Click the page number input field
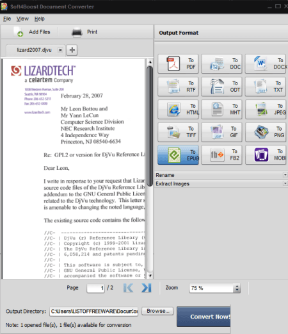The width and height of the screenshot is (288, 334). (x=95, y=288)
